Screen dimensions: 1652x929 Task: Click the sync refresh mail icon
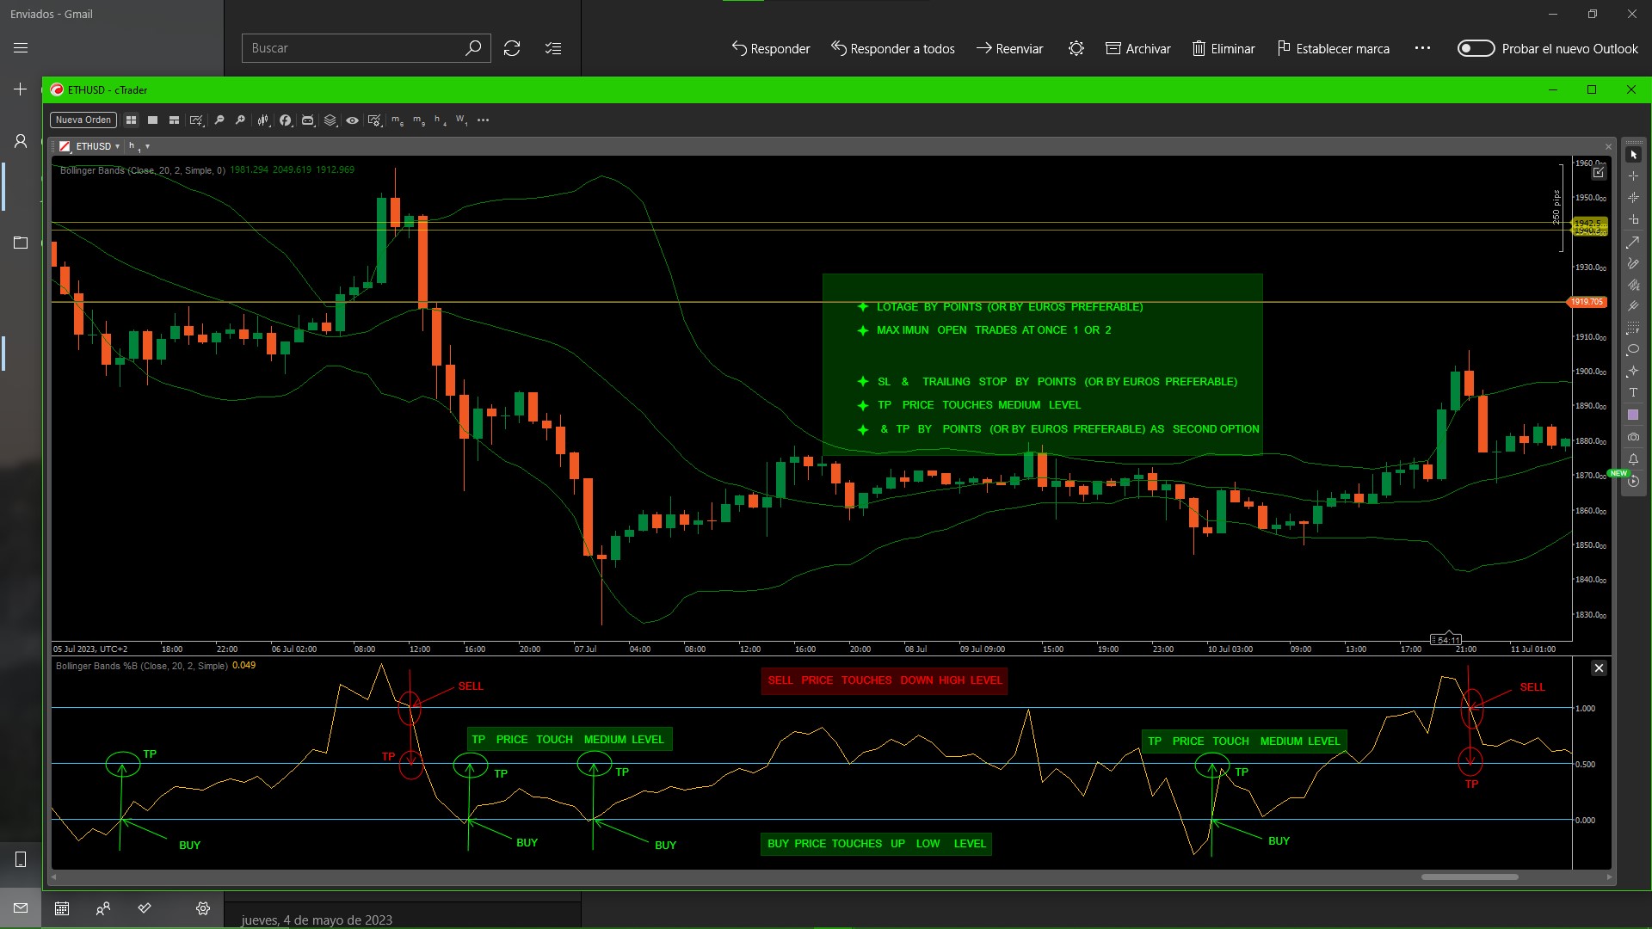(x=512, y=48)
